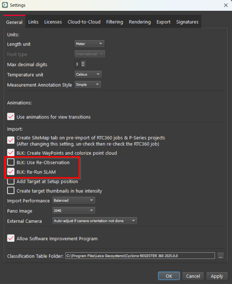The width and height of the screenshot is (232, 284).
Task: Expand the Temperature unit dropdown
Action: 88,74
